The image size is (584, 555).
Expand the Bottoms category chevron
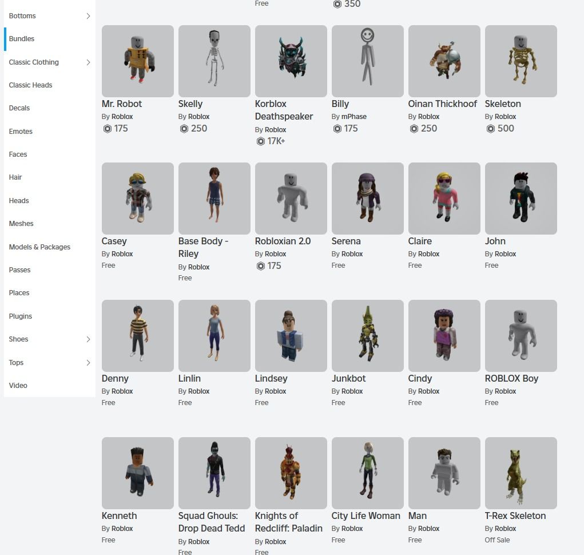(x=89, y=16)
